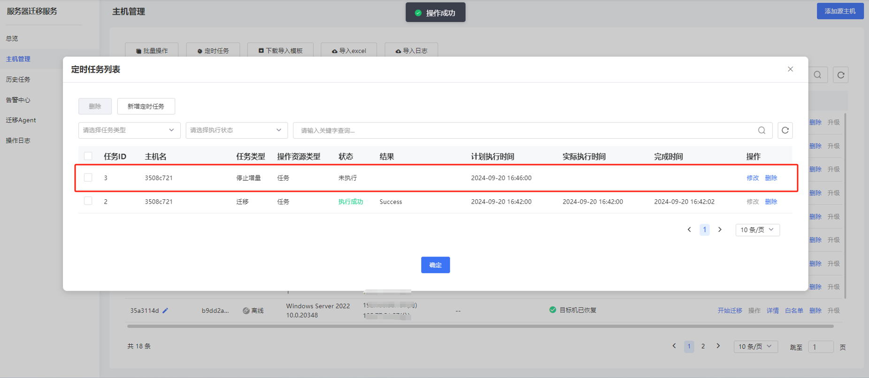
Task: Edit hostname pencil icon for 35a3114d
Action: tap(165, 310)
